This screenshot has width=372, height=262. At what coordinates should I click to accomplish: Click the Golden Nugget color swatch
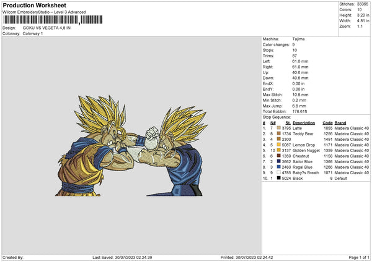278,150
